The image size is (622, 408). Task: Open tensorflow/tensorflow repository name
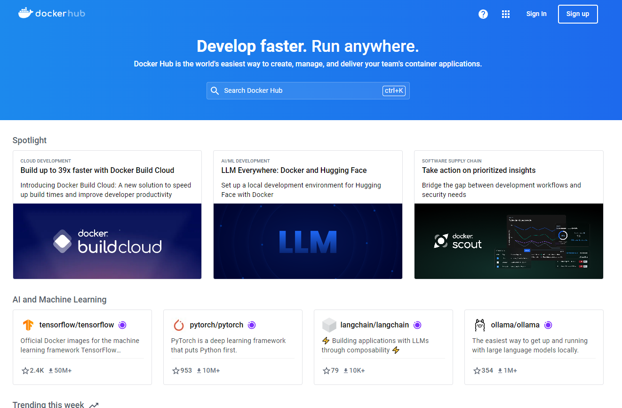[77, 325]
